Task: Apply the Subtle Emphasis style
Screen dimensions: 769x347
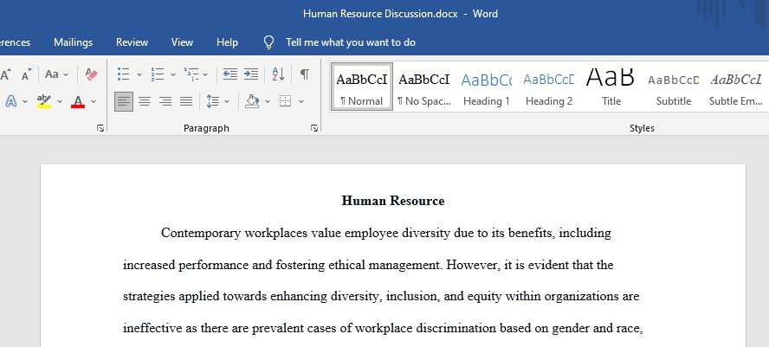Action: click(735, 87)
